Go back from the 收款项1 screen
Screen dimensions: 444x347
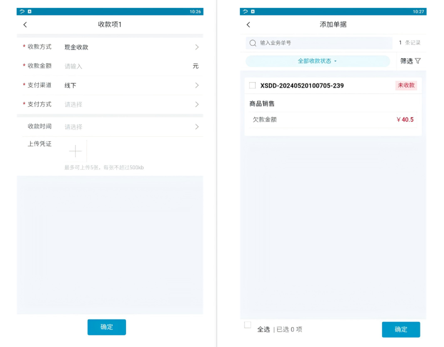click(x=25, y=25)
